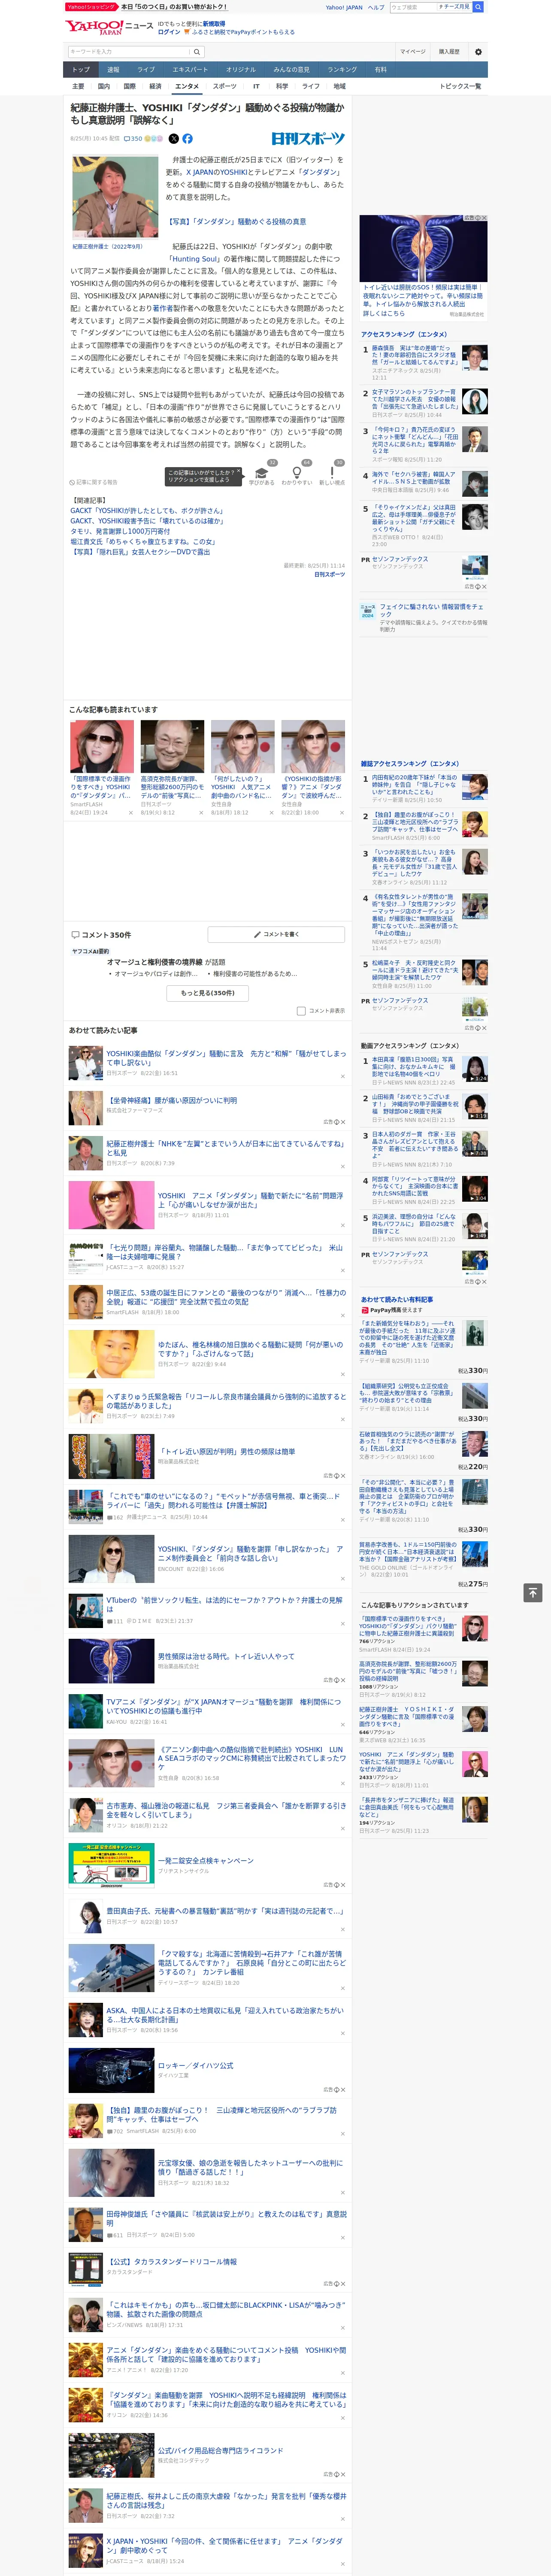Open ranking item 1 藤森慎吾 article

(424, 362)
